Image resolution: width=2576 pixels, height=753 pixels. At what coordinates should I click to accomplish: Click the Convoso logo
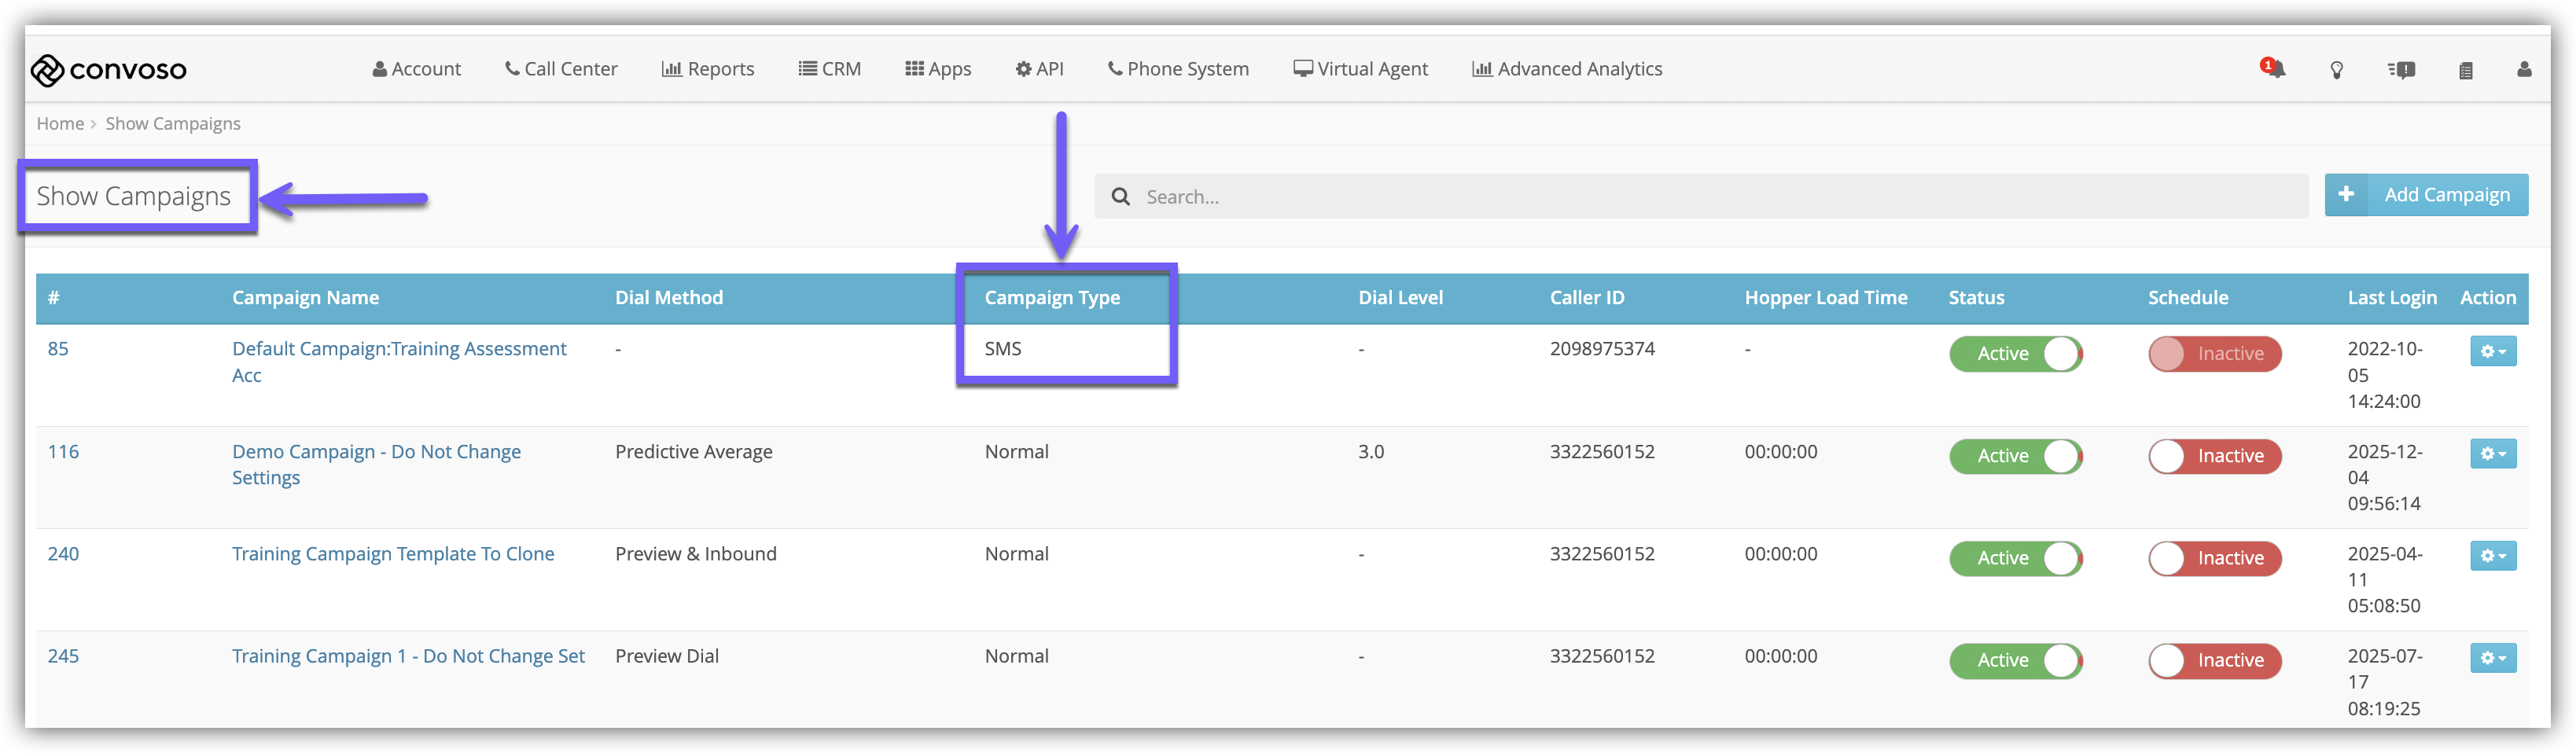(x=109, y=70)
